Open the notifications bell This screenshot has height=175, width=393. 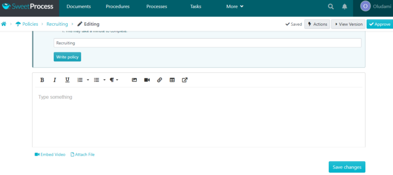(345, 6)
